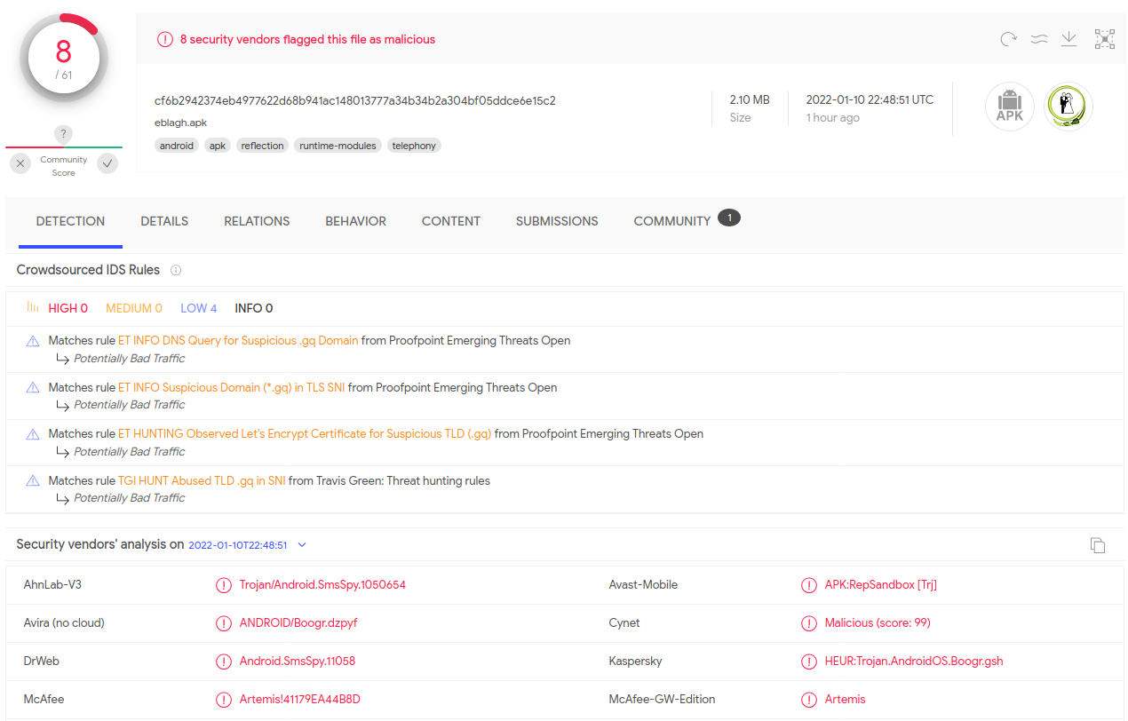
Task: Vote harmless with the checkmark community button
Action: click(107, 163)
